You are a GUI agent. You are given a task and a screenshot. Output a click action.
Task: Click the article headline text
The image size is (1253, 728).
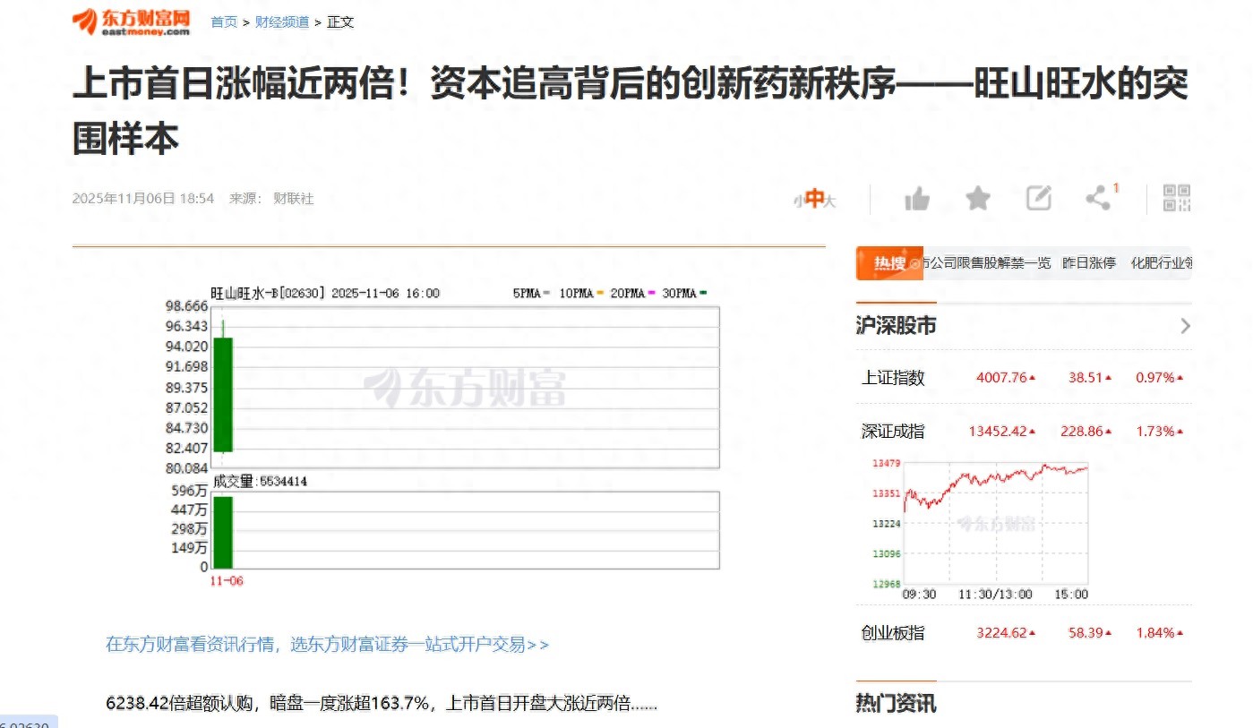[631, 111]
